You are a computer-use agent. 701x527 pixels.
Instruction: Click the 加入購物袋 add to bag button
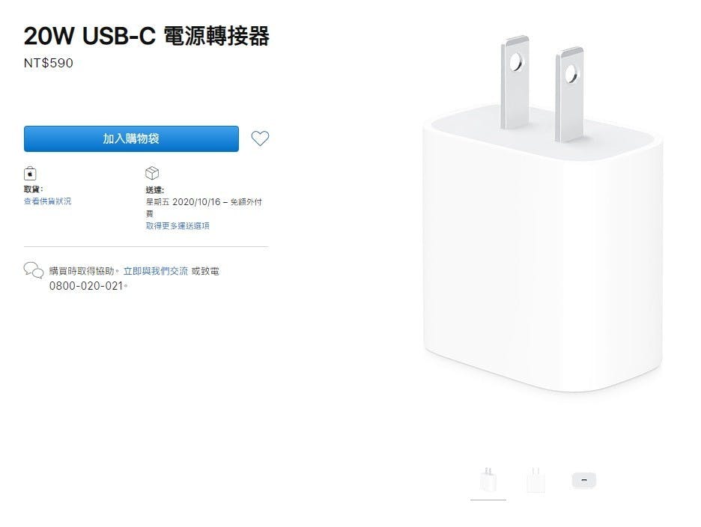click(131, 138)
